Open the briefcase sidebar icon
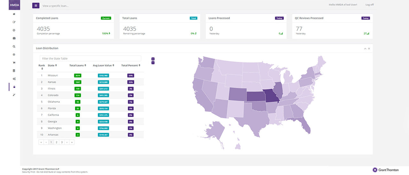This screenshot has height=175, width=409. [14, 38]
